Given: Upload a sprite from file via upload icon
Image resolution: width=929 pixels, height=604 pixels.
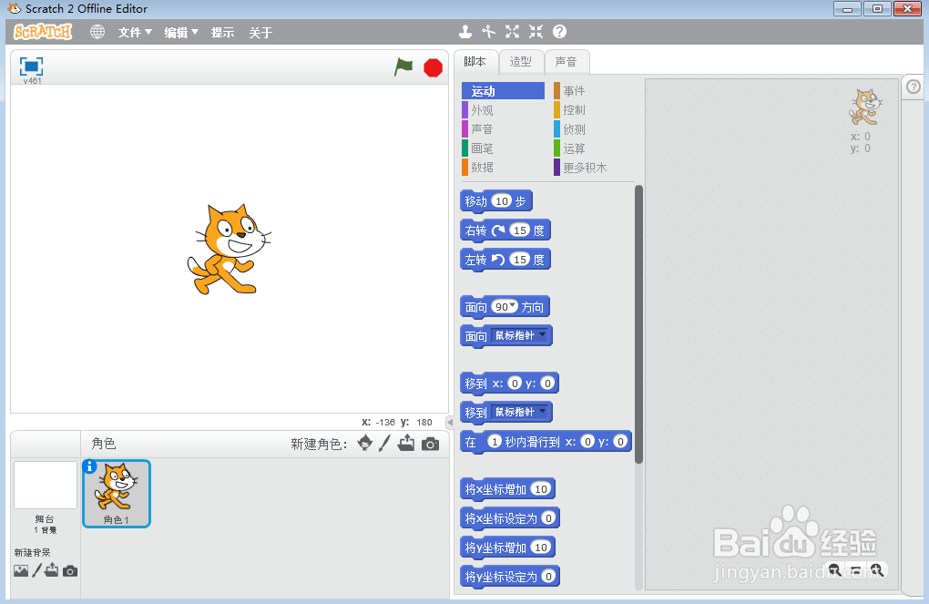Looking at the screenshot, I should [x=405, y=443].
